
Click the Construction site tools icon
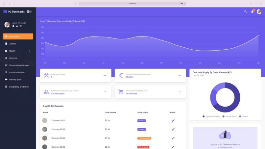point(6,72)
